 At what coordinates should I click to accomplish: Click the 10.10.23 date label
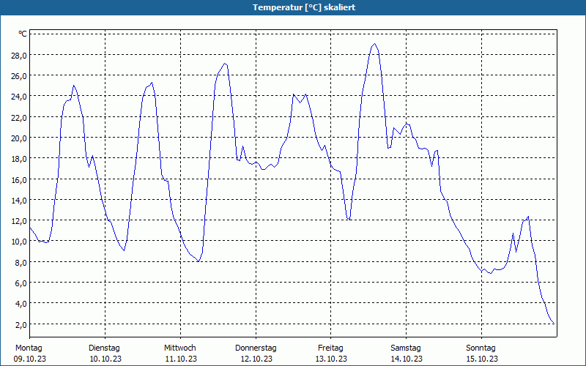(105, 359)
